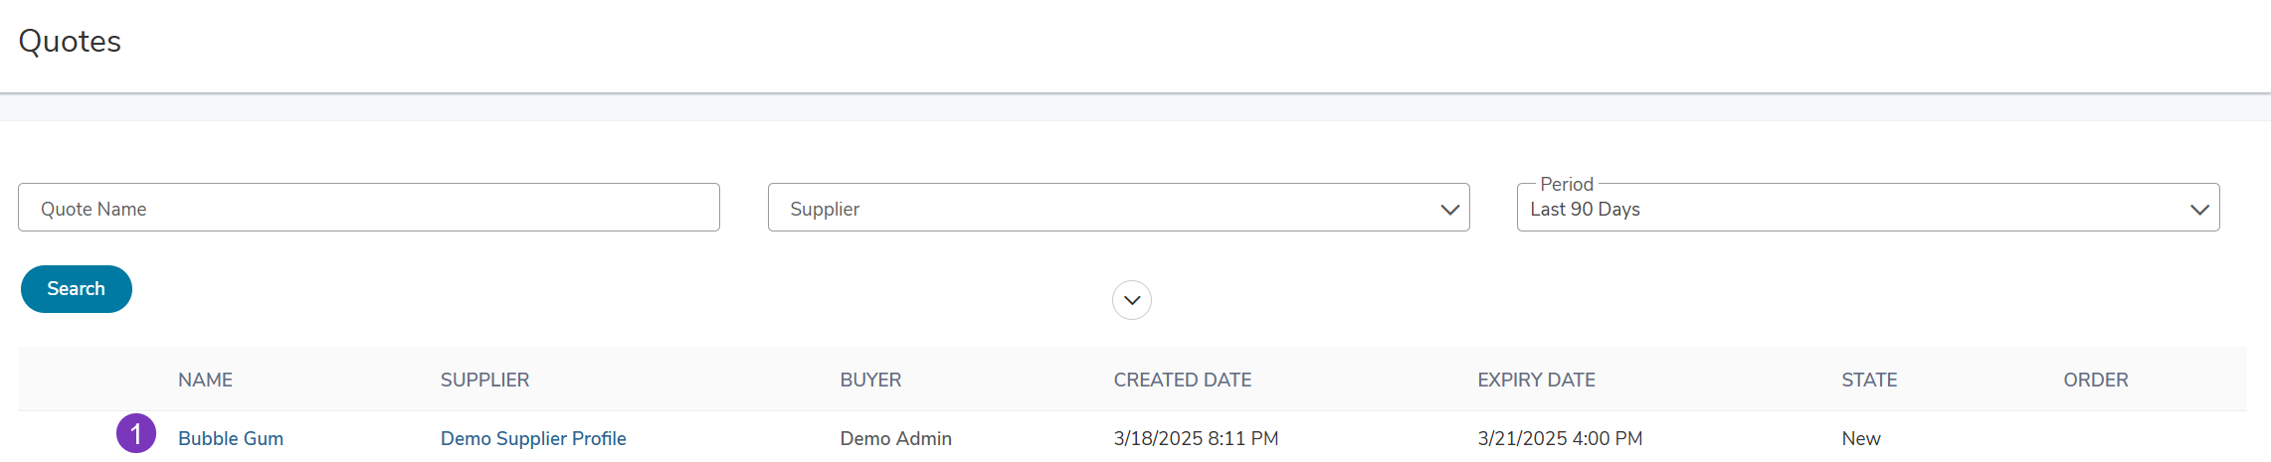Screen dimensions: 2271x462
Task: Open the Demo Supplier Profile link
Action: [533, 438]
